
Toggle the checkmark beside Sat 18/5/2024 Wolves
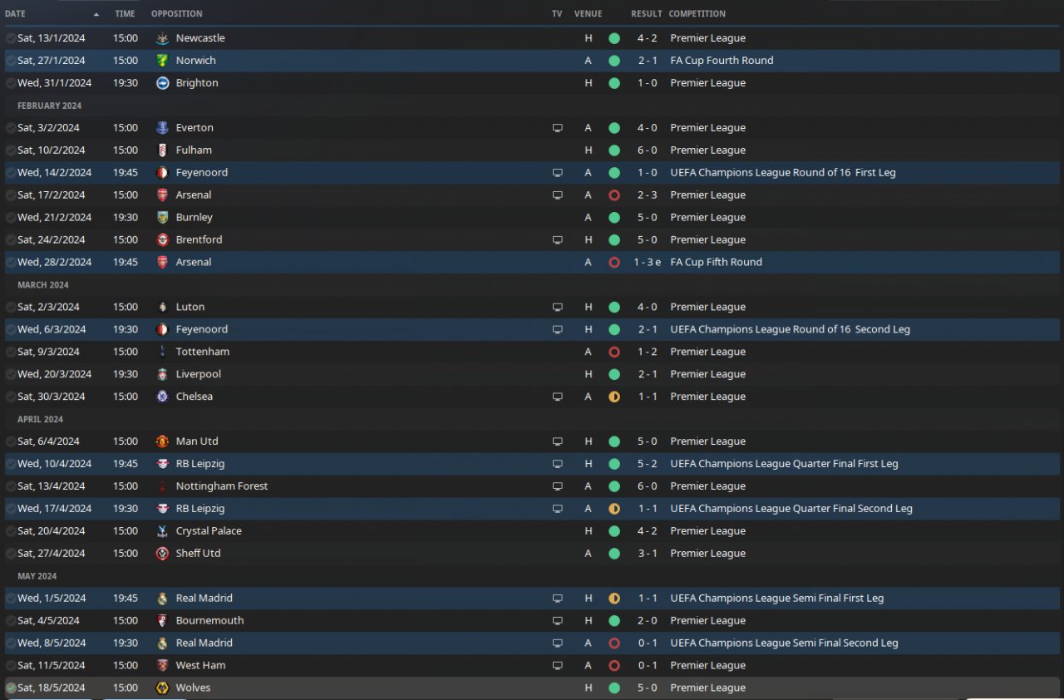10,688
